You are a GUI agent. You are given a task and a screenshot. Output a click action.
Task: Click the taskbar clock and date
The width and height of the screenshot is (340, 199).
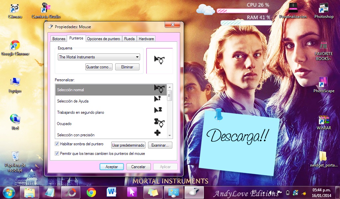[321, 193]
